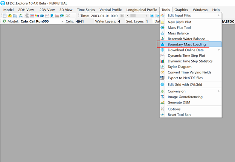Click the Mass Flux Tool icon
The height and width of the screenshot is (162, 235).
tap(163, 28)
